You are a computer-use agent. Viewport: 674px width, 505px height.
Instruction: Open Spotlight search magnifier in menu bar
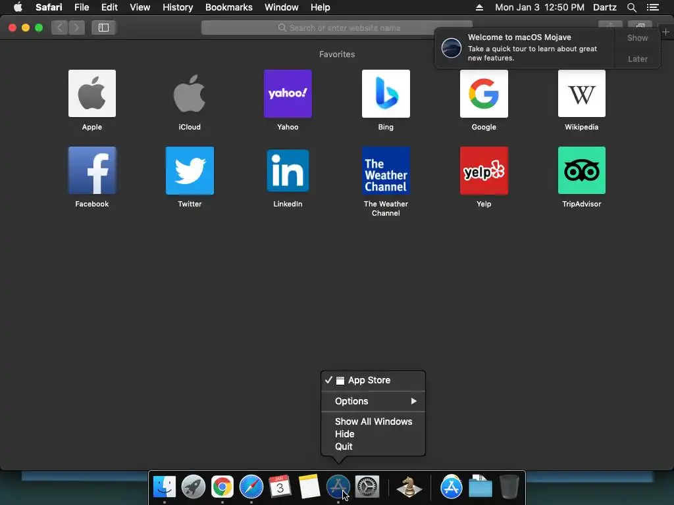[x=631, y=7]
